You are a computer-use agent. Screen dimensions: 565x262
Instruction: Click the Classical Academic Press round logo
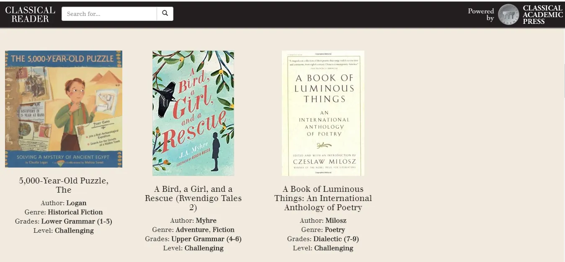(508, 15)
